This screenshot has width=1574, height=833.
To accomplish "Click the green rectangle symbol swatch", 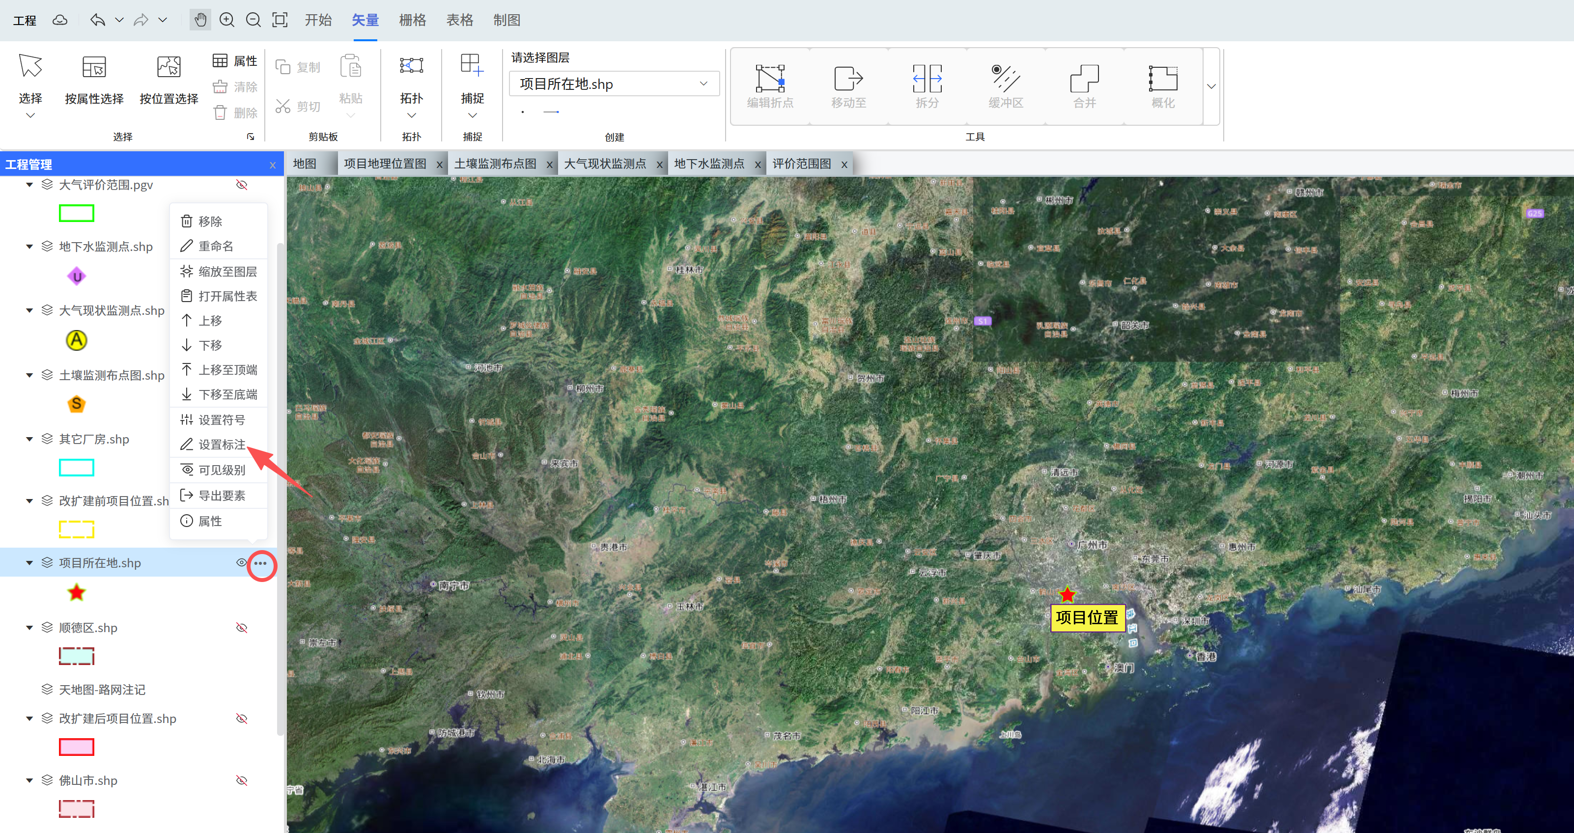I will click(76, 213).
